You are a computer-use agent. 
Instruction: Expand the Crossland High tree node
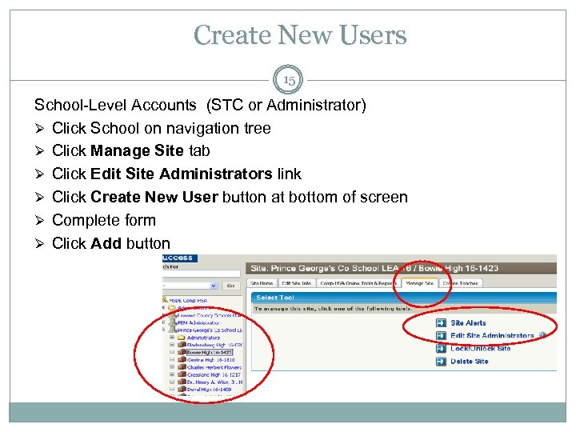point(172,374)
